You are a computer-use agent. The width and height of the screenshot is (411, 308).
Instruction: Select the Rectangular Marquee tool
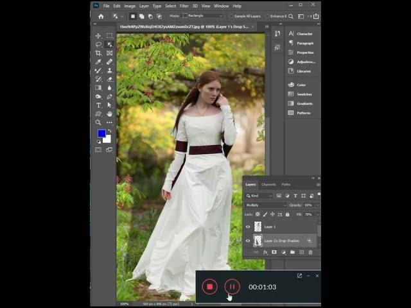pyautogui.click(x=110, y=36)
